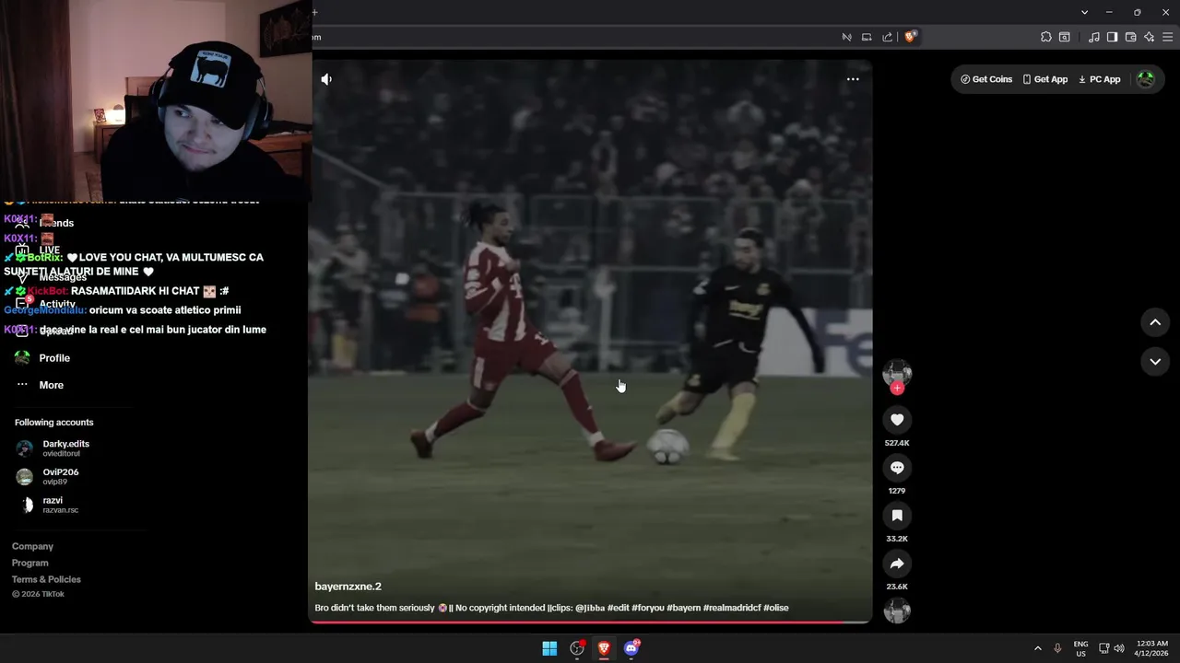This screenshot has height=663, width=1180.
Task: Show hidden system tray icons
Action: [x=1037, y=648]
